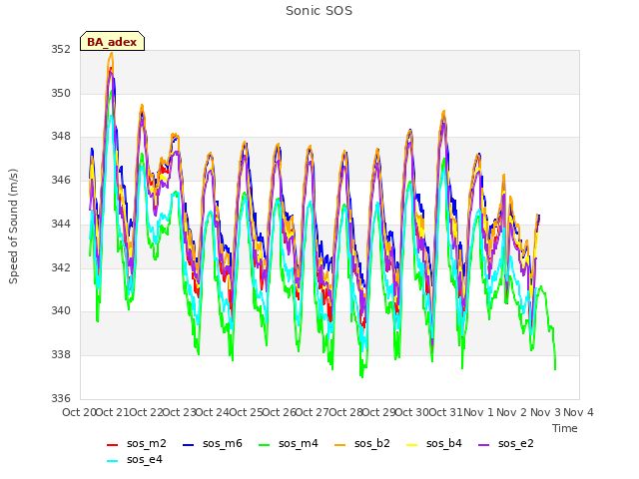Click the yellow sos_b4 legend swatch
This screenshot has height=479, width=639.
click(412, 445)
